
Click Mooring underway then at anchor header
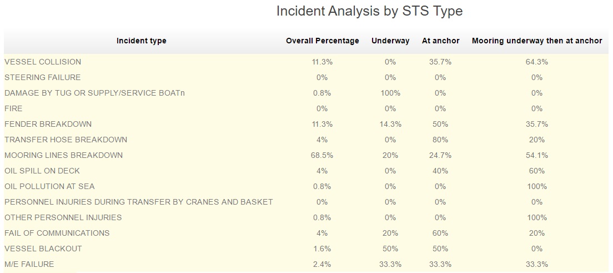537,41
